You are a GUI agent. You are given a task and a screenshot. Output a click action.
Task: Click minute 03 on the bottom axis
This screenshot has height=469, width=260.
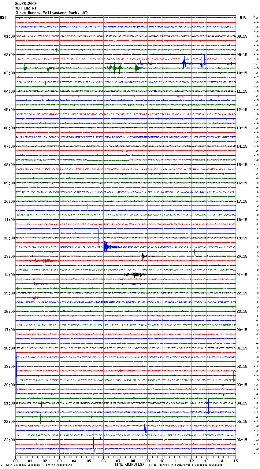click(60, 460)
